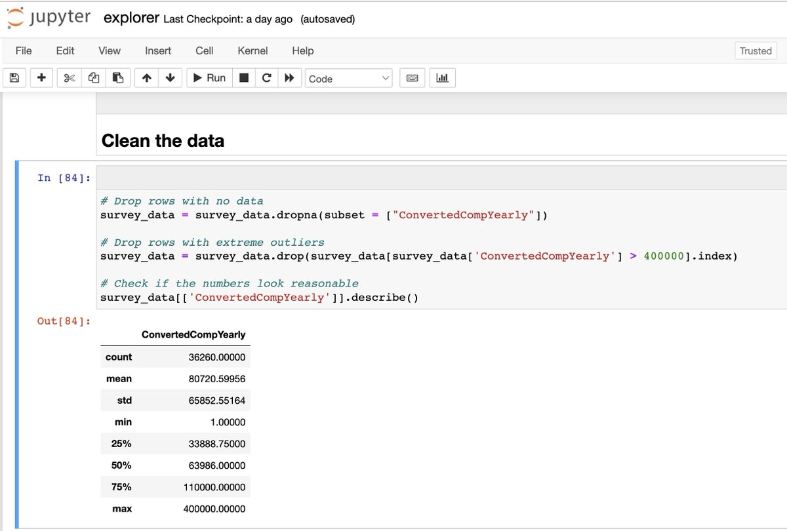Open the View menu
Screen dimensions: 787x531
pos(110,50)
